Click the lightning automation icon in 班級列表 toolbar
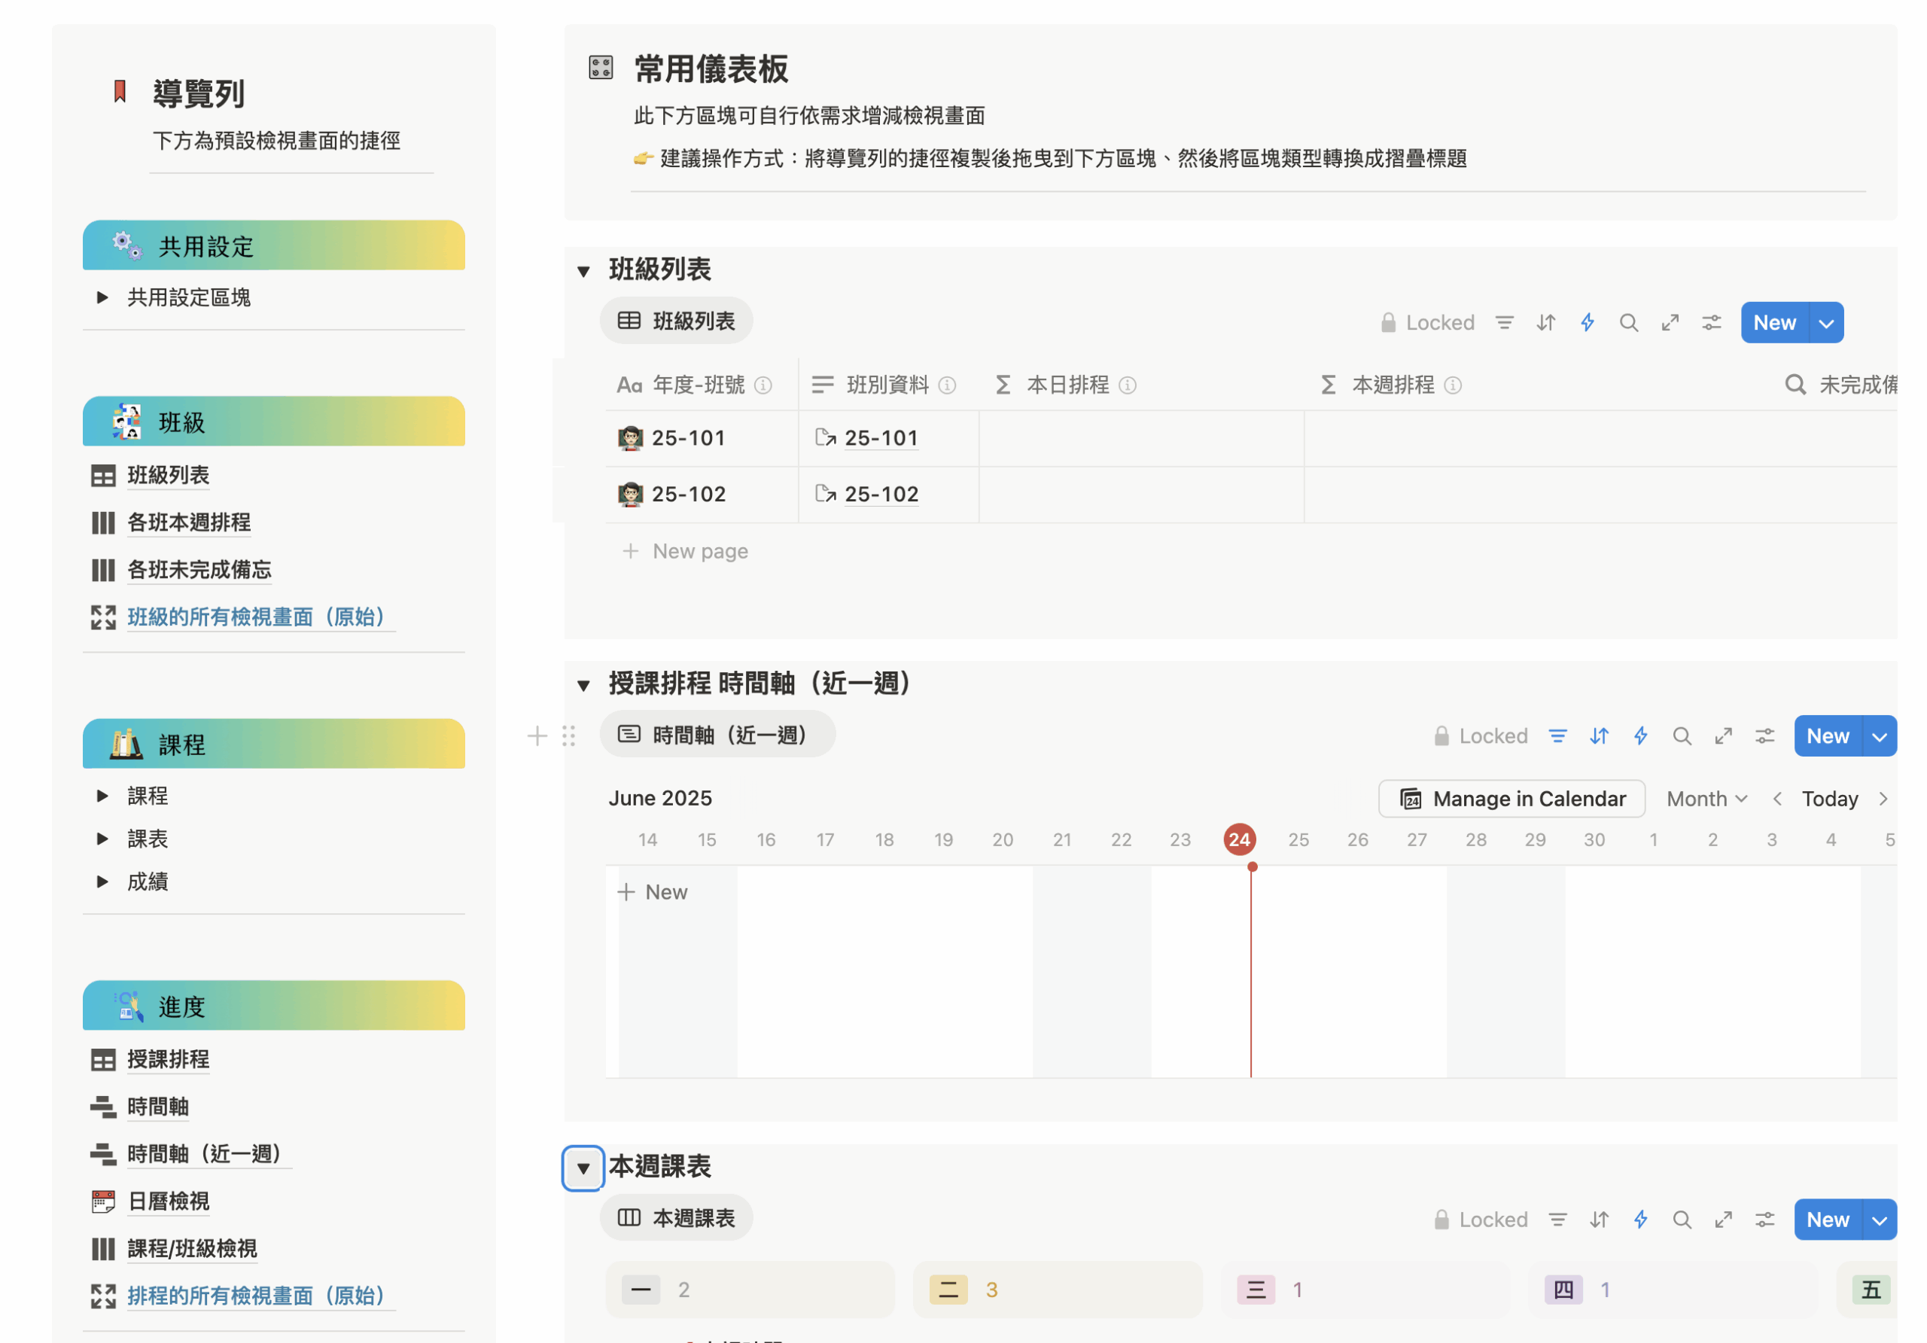The width and height of the screenshot is (1927, 1343). [x=1587, y=323]
